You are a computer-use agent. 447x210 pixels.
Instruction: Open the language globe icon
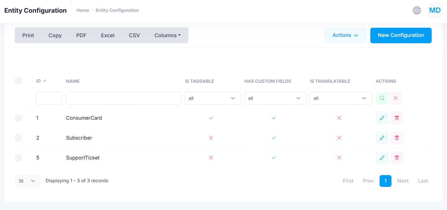(x=417, y=10)
